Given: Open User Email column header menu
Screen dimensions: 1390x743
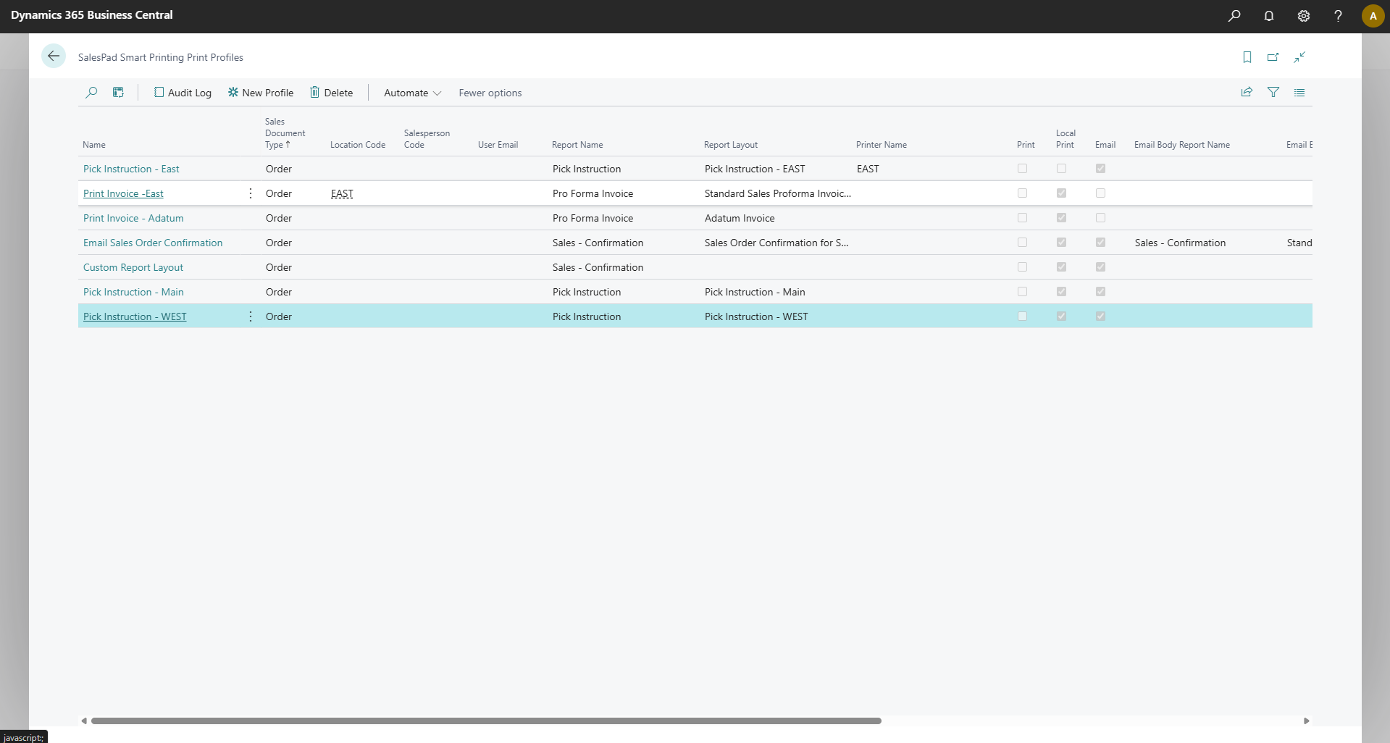Looking at the screenshot, I should (498, 145).
